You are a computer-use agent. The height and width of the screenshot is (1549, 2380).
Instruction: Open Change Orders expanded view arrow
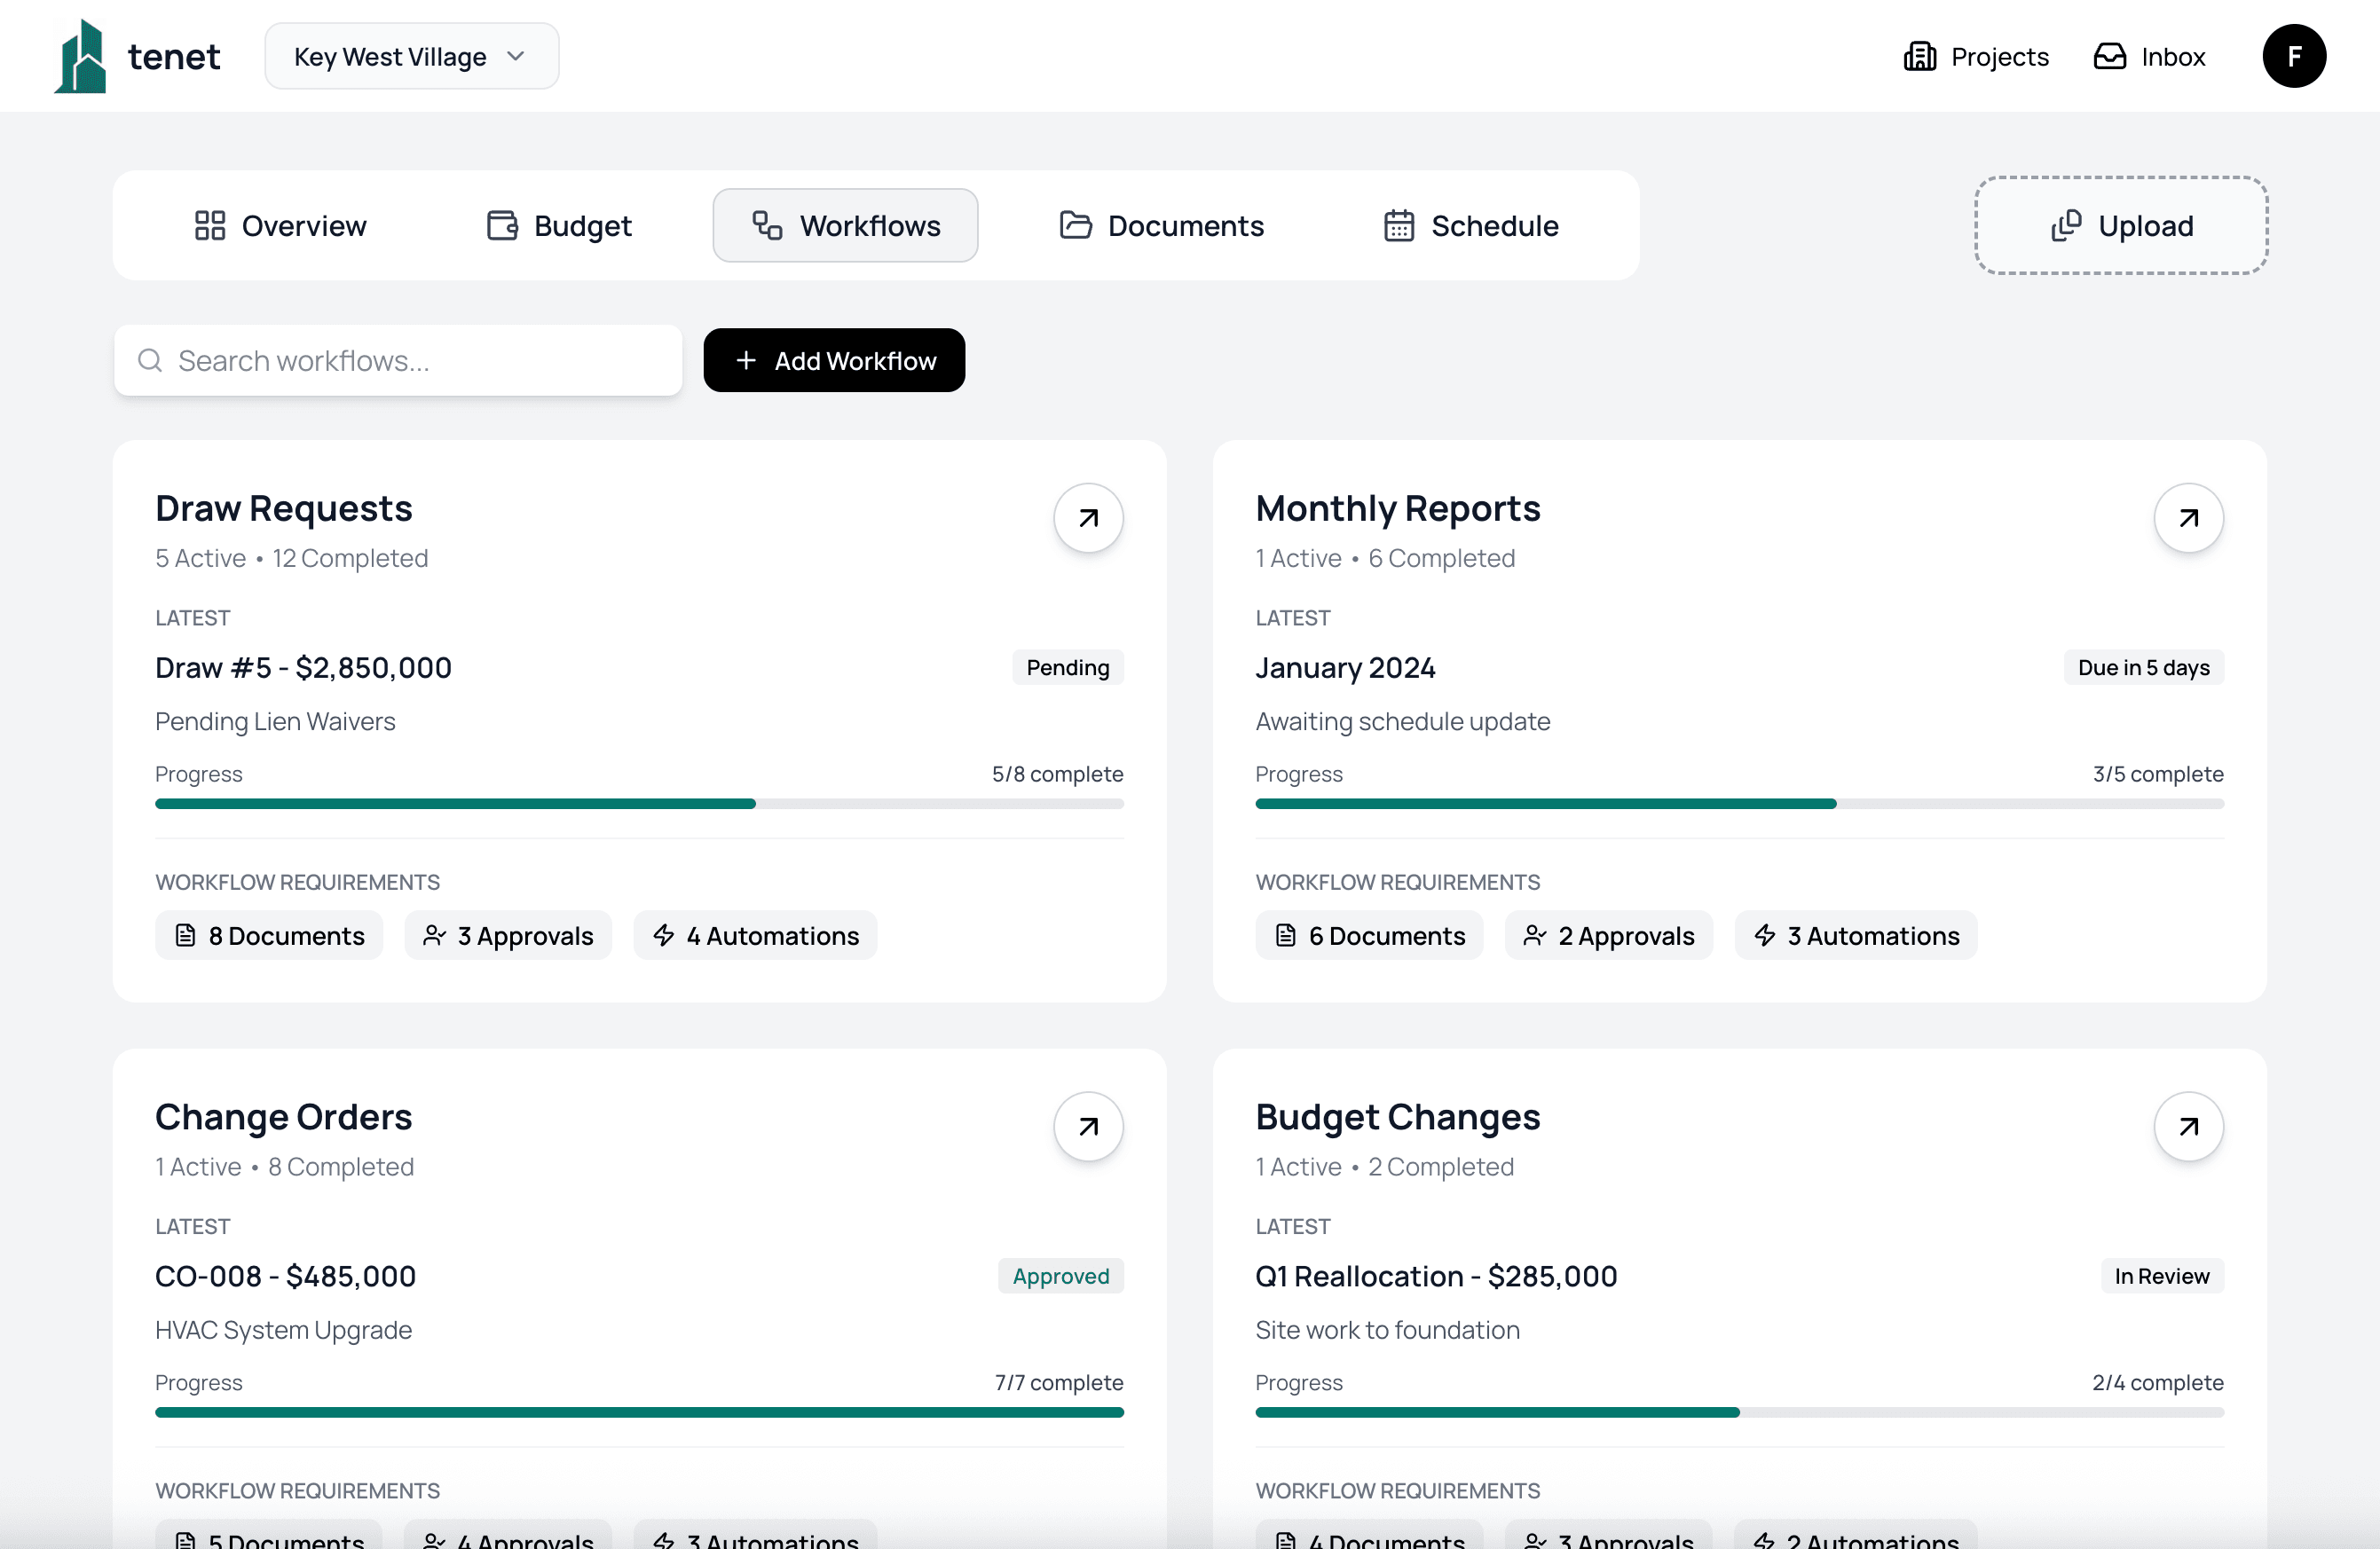[x=1088, y=1126]
